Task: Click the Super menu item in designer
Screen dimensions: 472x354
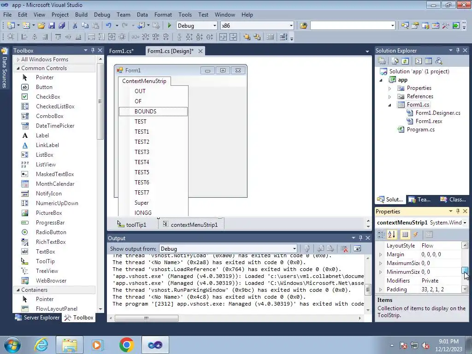Action: (153, 203)
